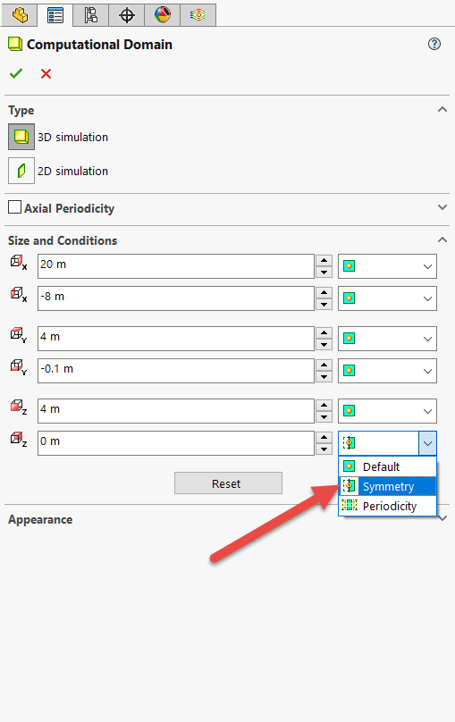Open the Flow Simulation analysis tab
This screenshot has height=722, width=455.
(198, 16)
